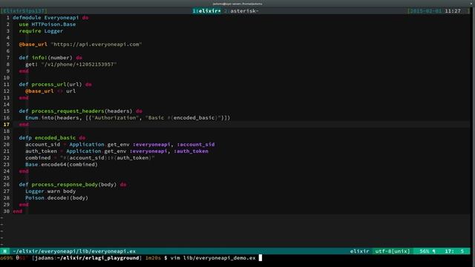475x267 pixels.
Task: Click Logger.warn body on line 27
Action: coord(50,191)
